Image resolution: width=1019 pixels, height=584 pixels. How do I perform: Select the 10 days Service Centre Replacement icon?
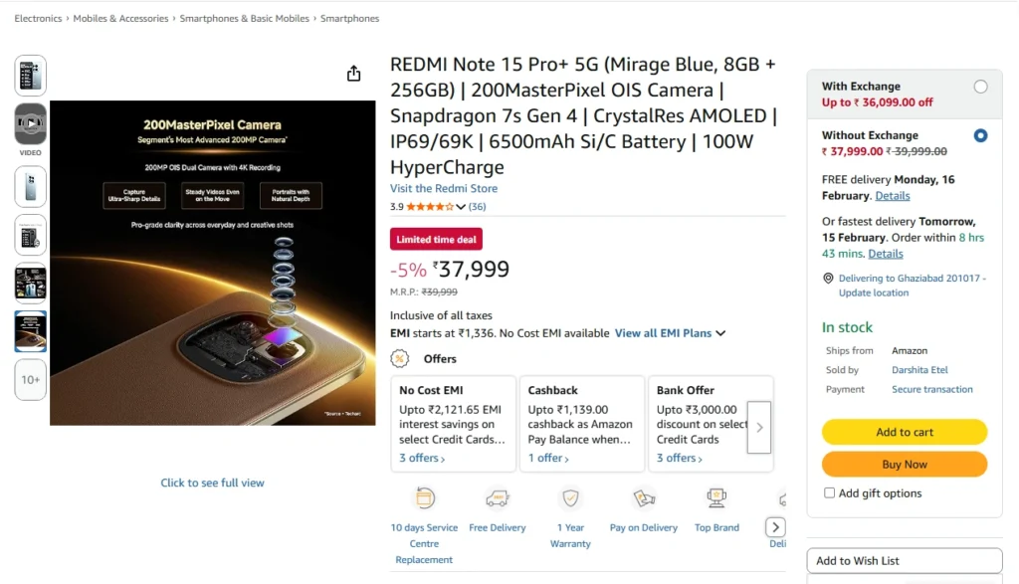pos(424,497)
